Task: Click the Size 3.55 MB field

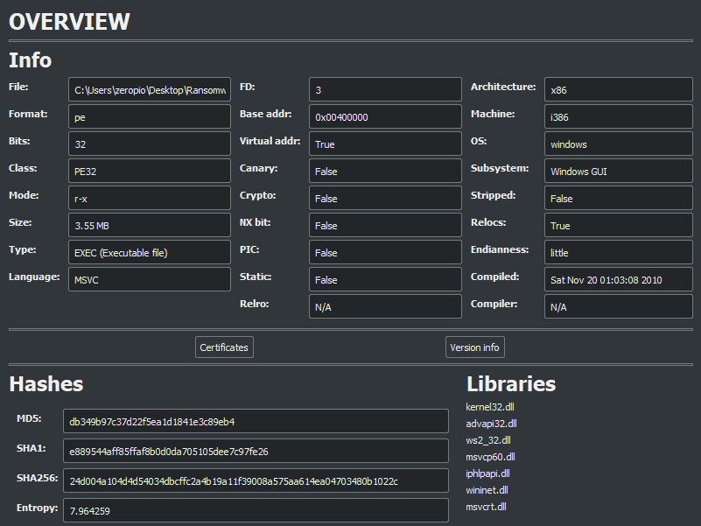Action: click(x=150, y=225)
